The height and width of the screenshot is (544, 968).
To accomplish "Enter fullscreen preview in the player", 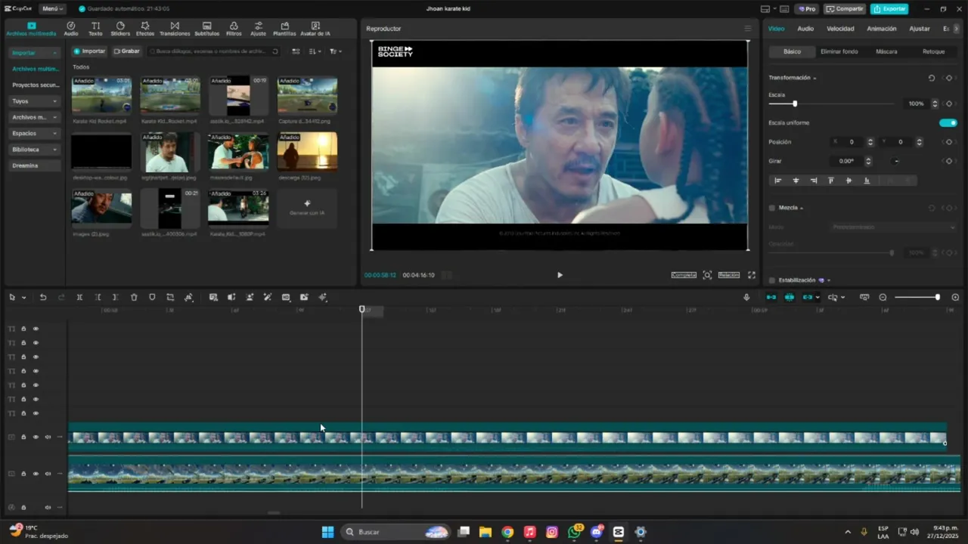I will (x=752, y=275).
